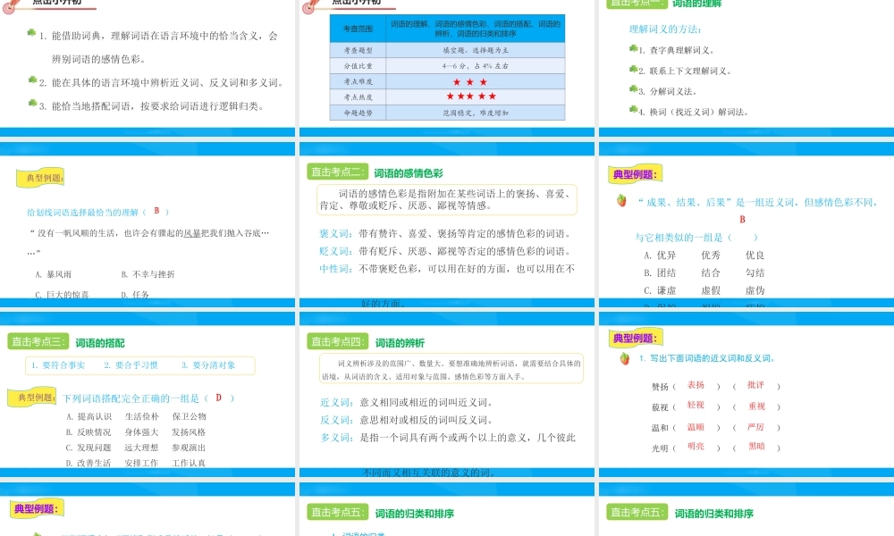The image size is (894, 536).
Task: Click the '理解词义的方法:' heading
Action: point(665,29)
